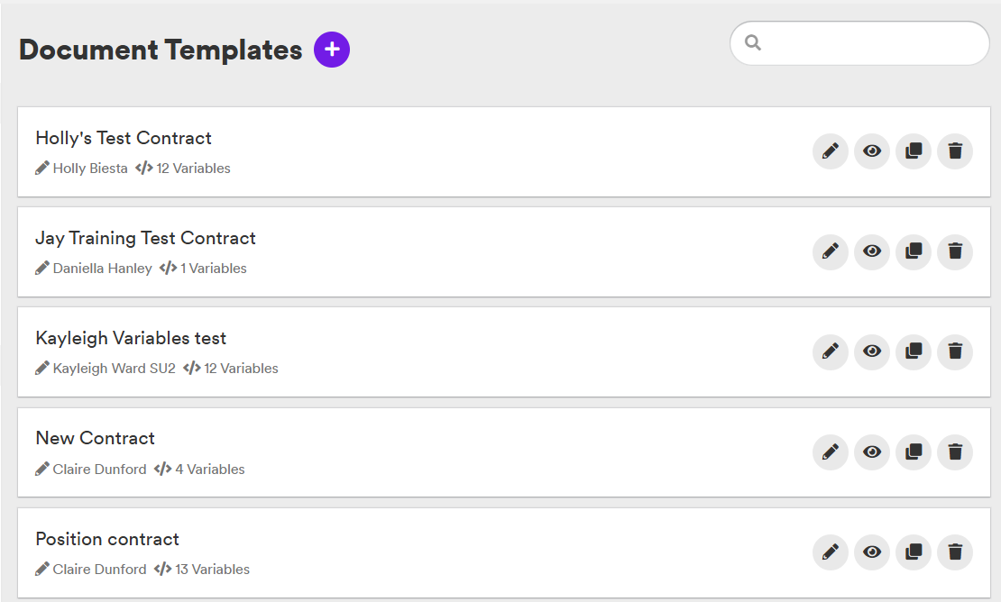Screen dimensions: 1001x602
Task: Duplicate Holly's Test Contract
Action: coord(914,151)
